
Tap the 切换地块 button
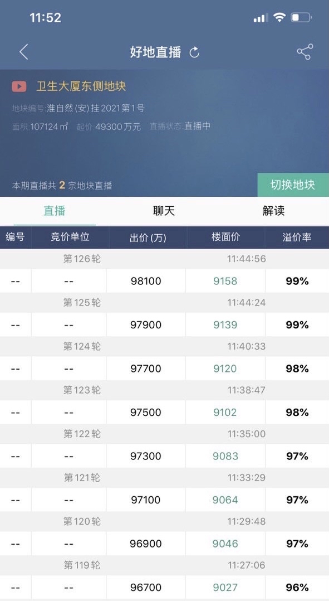point(293,185)
